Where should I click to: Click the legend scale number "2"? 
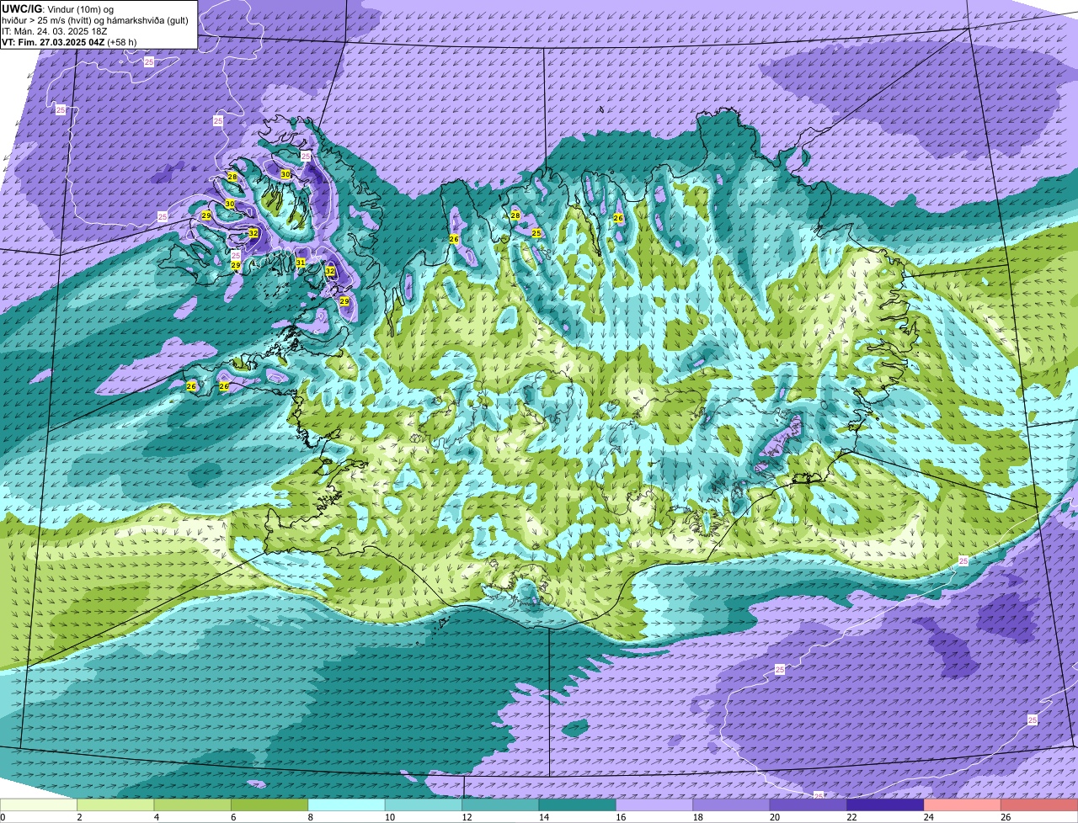(x=78, y=817)
